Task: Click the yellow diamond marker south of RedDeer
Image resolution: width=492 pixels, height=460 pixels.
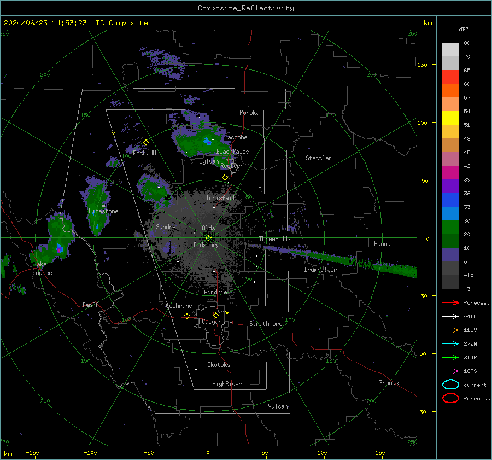Action: [x=225, y=178]
